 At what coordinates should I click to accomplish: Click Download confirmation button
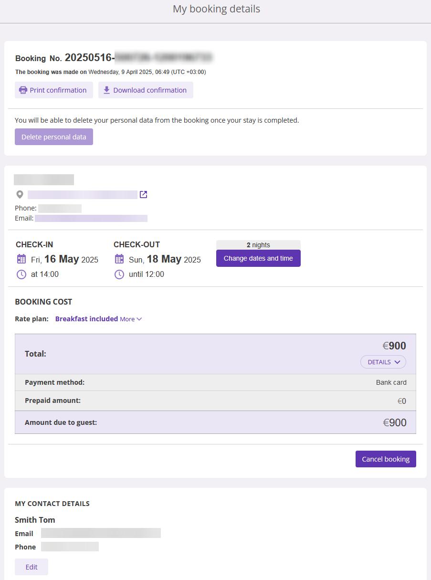[146, 90]
